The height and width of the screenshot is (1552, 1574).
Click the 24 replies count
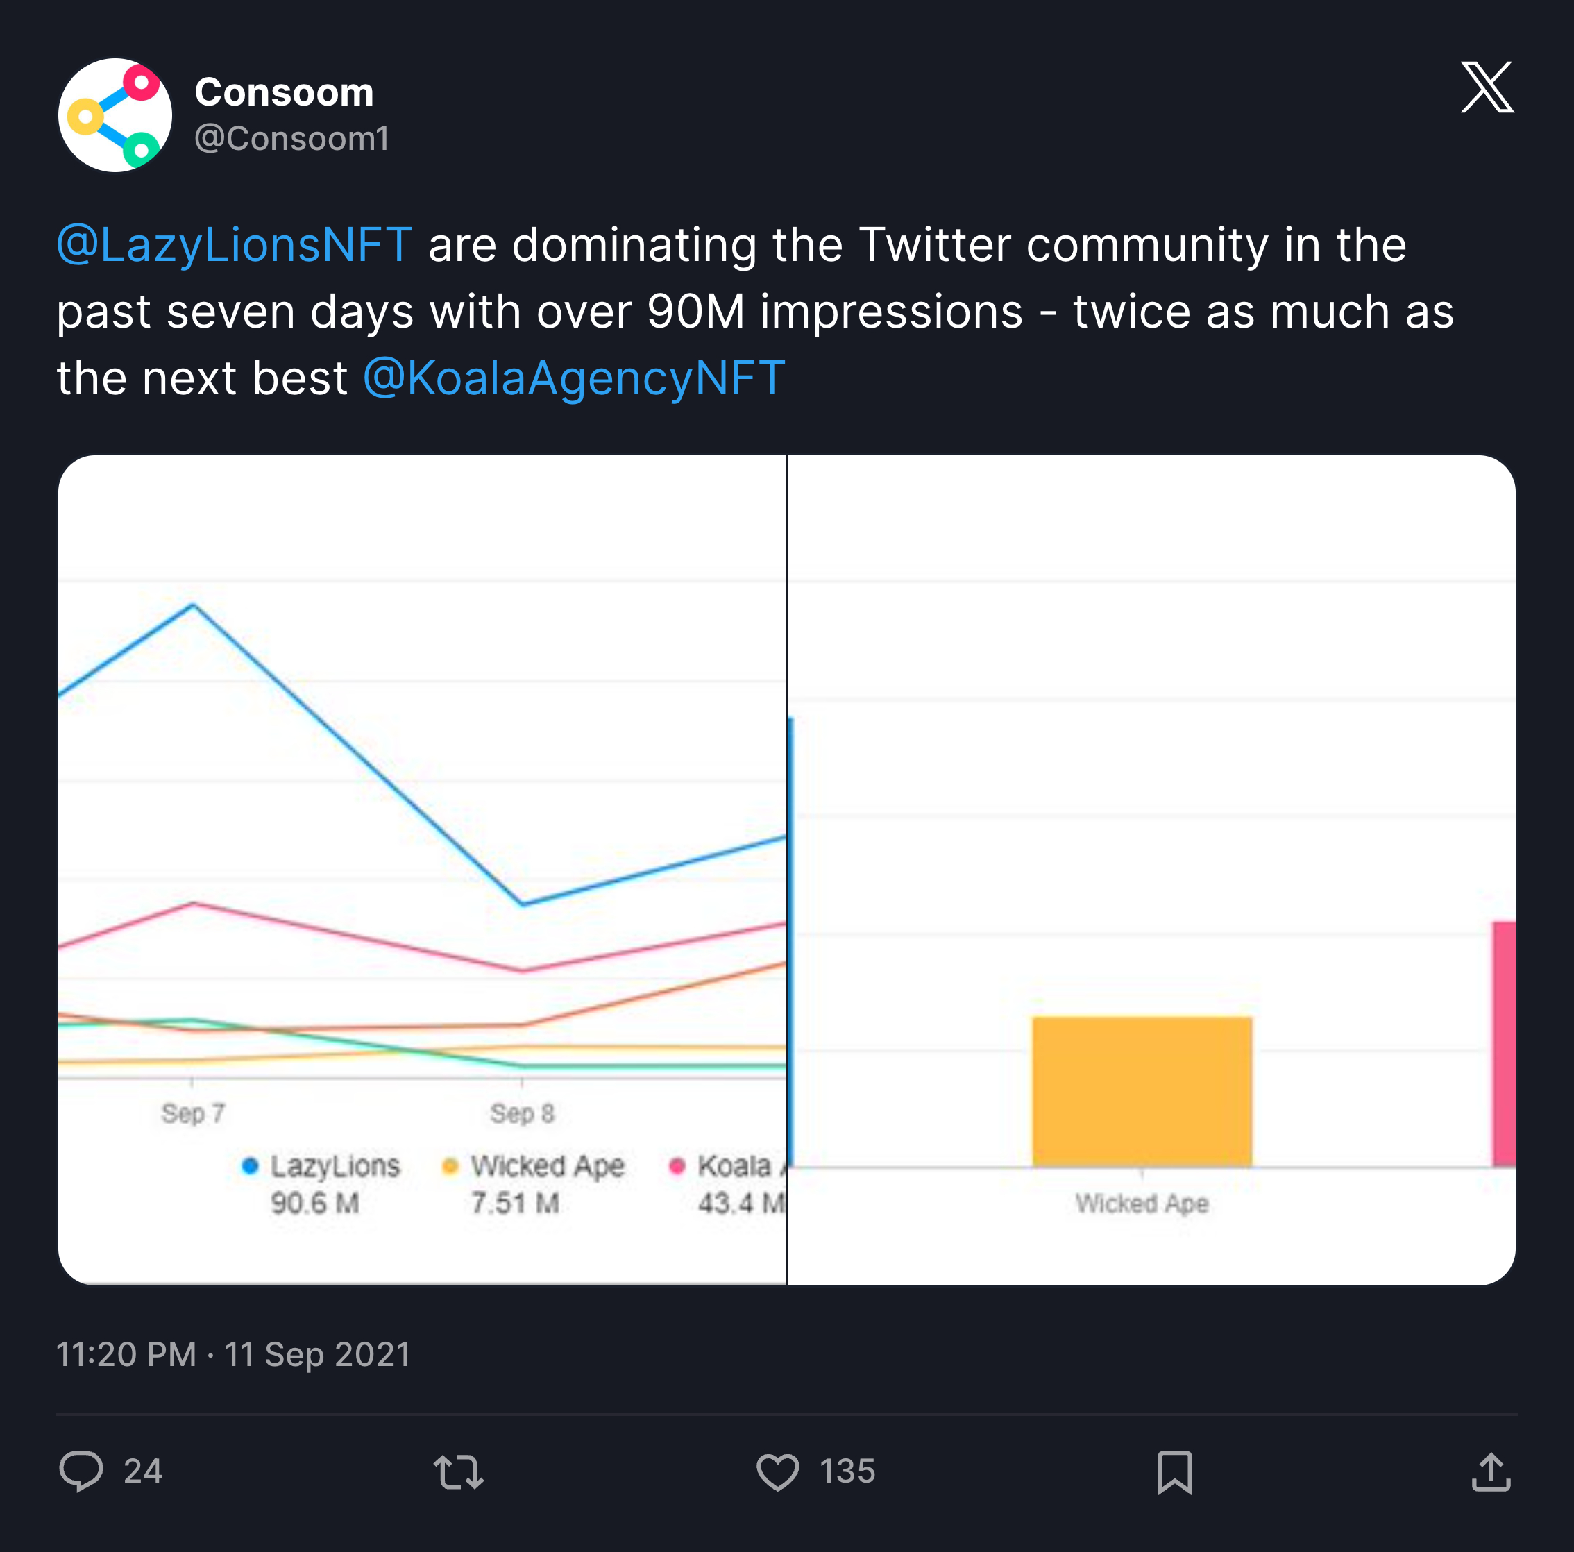click(x=144, y=1471)
